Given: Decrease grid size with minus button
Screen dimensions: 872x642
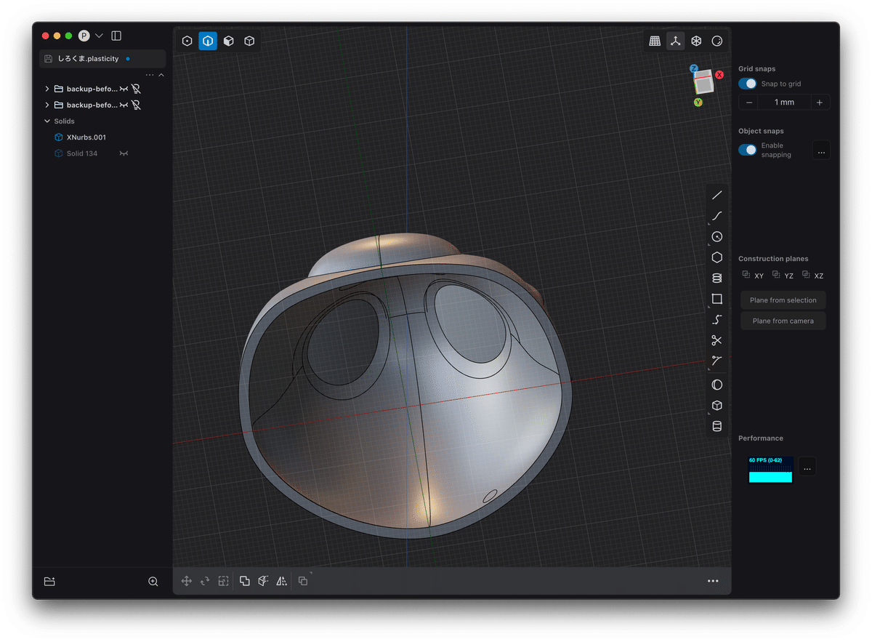Looking at the screenshot, I should point(748,103).
